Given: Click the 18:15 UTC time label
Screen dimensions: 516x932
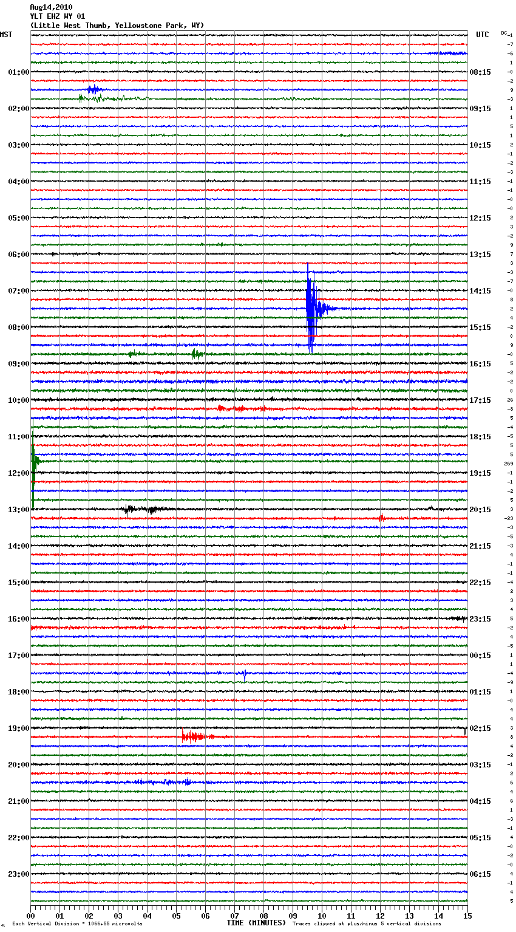Looking at the screenshot, I should [x=480, y=437].
